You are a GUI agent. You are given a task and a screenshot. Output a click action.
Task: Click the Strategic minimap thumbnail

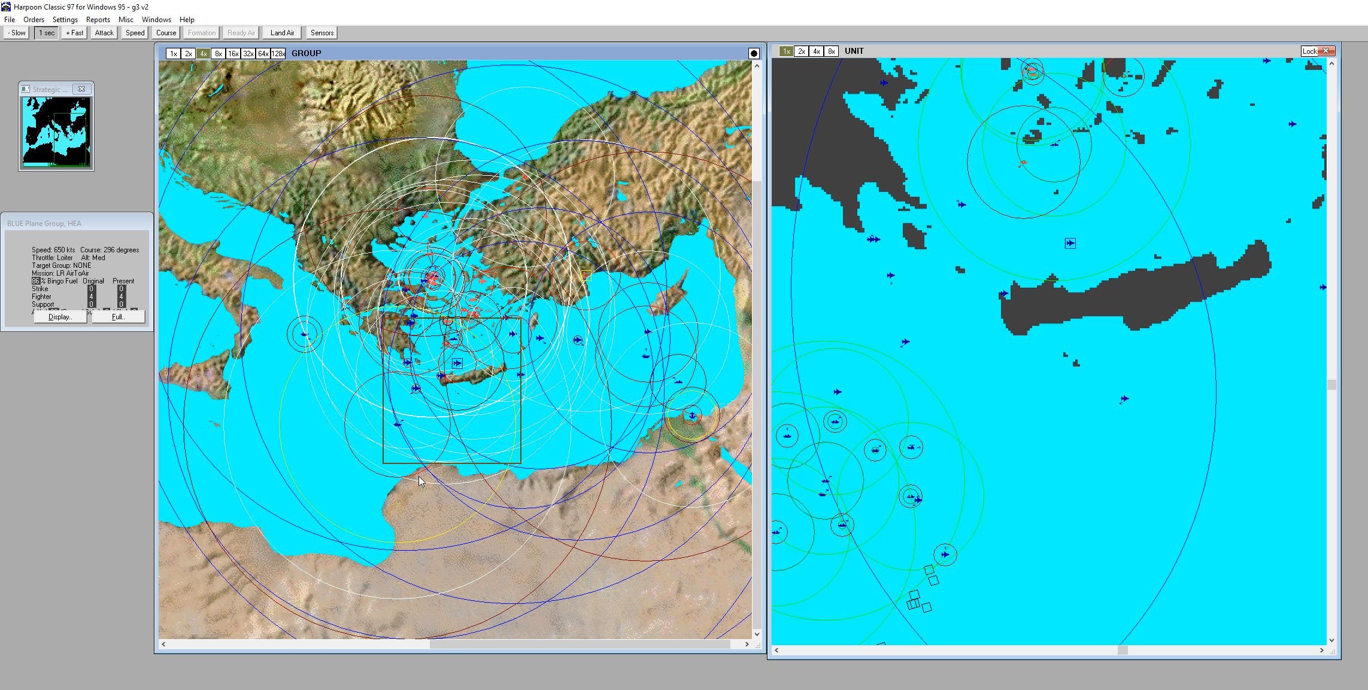point(56,132)
